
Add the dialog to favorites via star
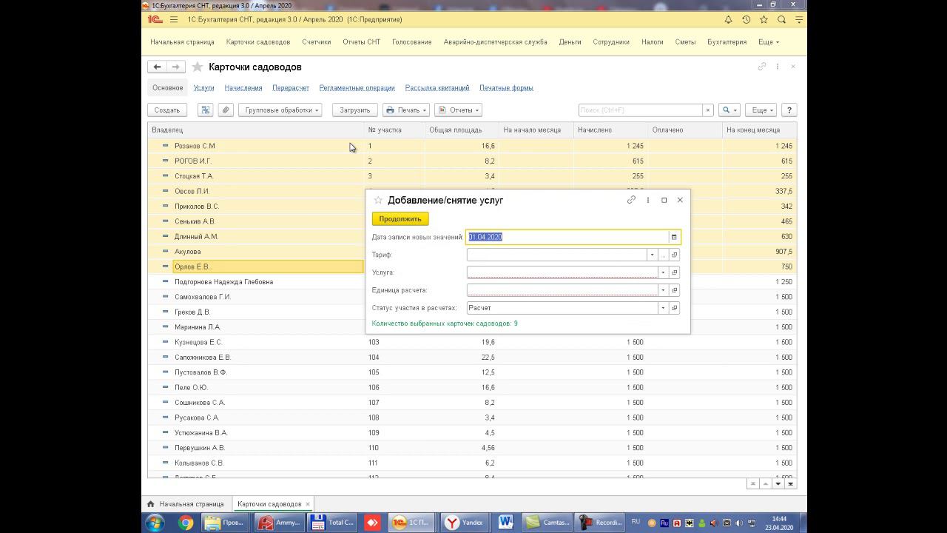pyautogui.click(x=378, y=201)
